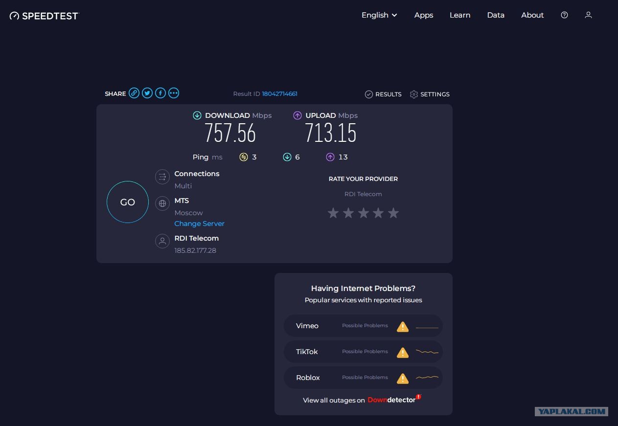
Task: Open Roblox possible problems row
Action: [x=363, y=378]
